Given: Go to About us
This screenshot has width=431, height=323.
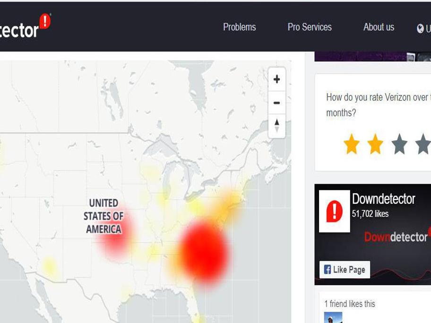Looking at the screenshot, I should click(x=379, y=27).
